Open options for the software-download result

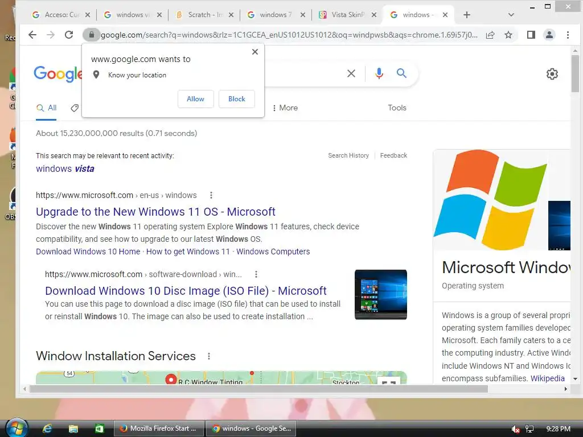pyautogui.click(x=256, y=274)
